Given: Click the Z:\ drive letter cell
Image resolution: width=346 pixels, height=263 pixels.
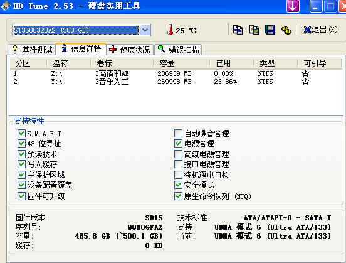Looking at the screenshot, I should (x=56, y=73).
